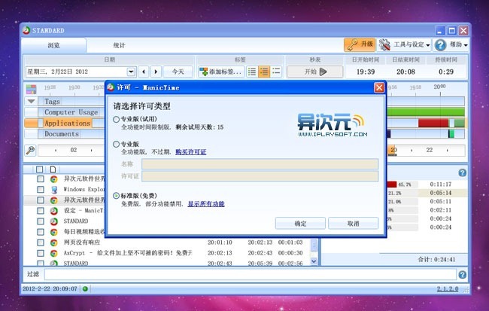489x311 pixels.
Task: Click the upgrade key button
Action: (x=360, y=45)
